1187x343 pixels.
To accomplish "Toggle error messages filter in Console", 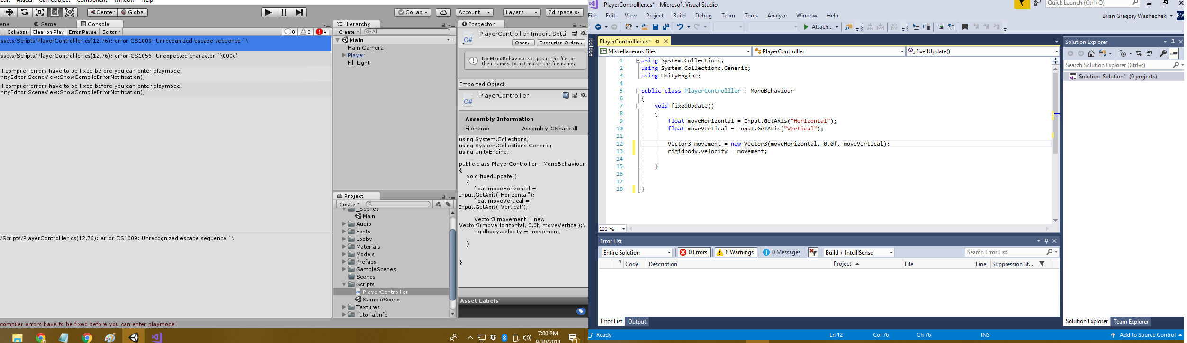I will click(x=321, y=32).
